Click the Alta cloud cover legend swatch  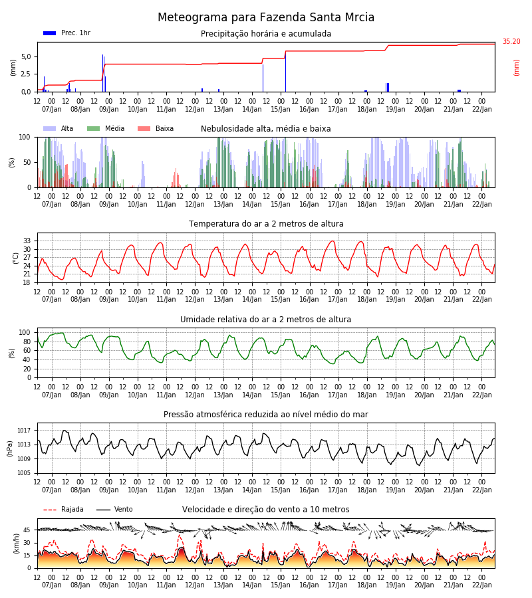[x=50, y=128]
